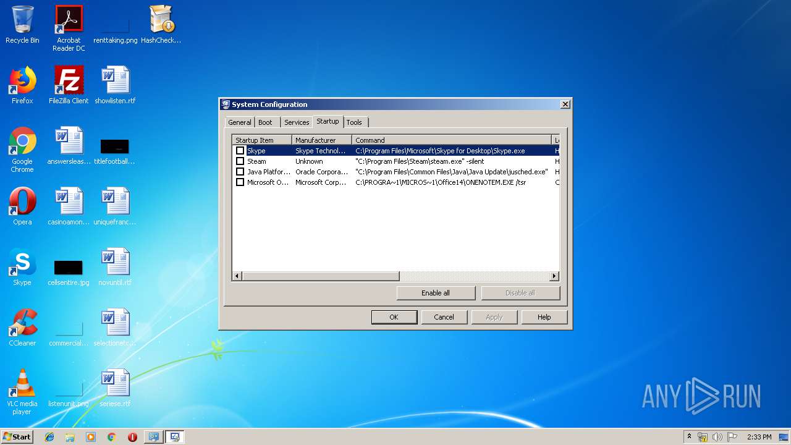Launch Skype from the desktop icon
Screen dimensions: 791x445
pos(22,267)
